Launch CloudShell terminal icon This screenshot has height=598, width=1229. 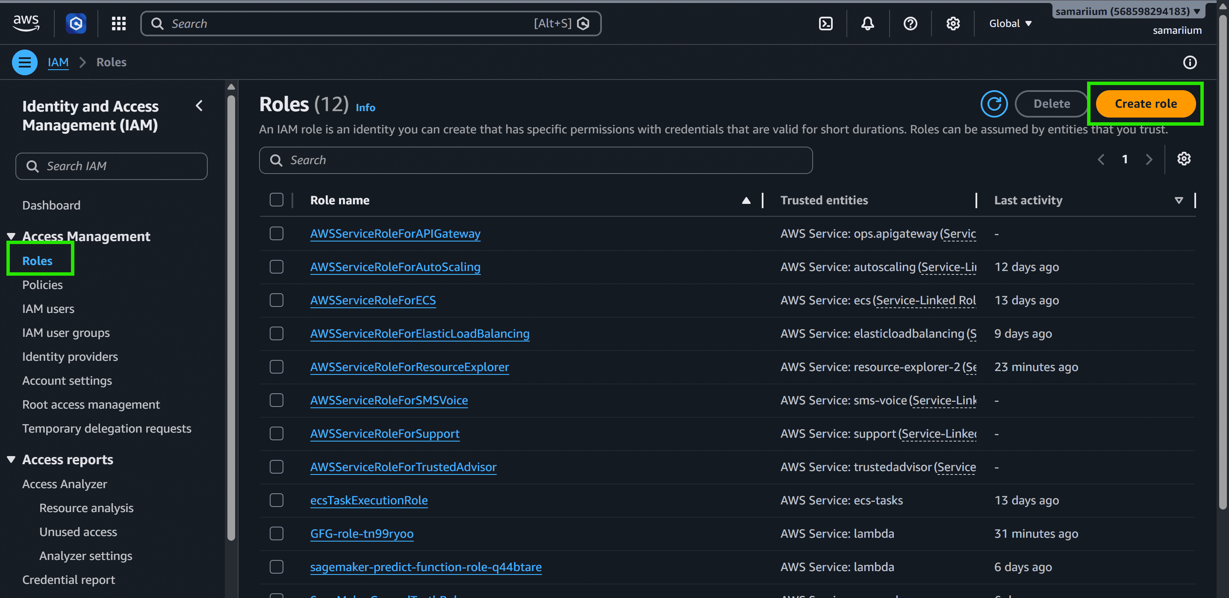pyautogui.click(x=825, y=24)
